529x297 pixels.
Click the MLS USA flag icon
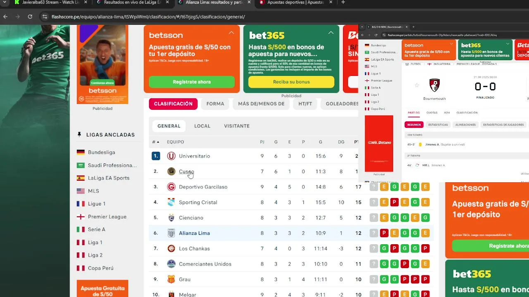(x=81, y=191)
